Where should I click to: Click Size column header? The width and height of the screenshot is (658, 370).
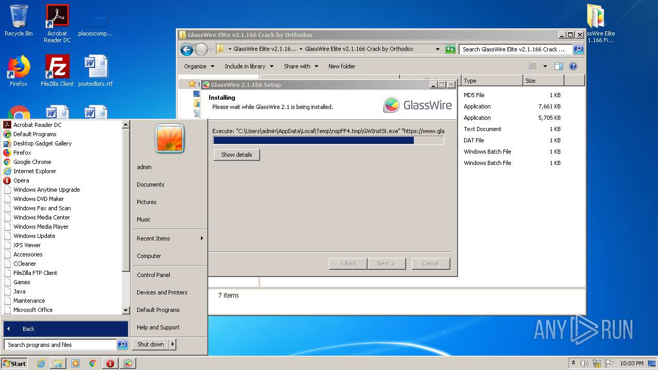[543, 81]
